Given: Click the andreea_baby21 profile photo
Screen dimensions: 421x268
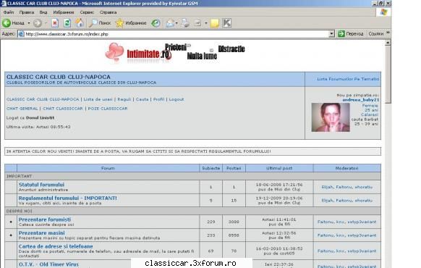Looking at the screenshot, I should 331,117.
